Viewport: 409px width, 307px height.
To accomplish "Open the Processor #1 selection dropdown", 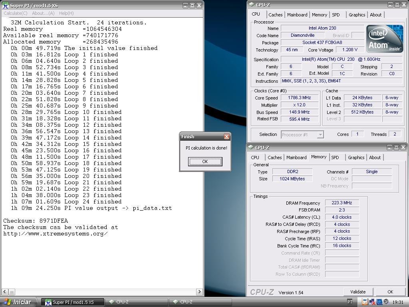I will pos(320,135).
